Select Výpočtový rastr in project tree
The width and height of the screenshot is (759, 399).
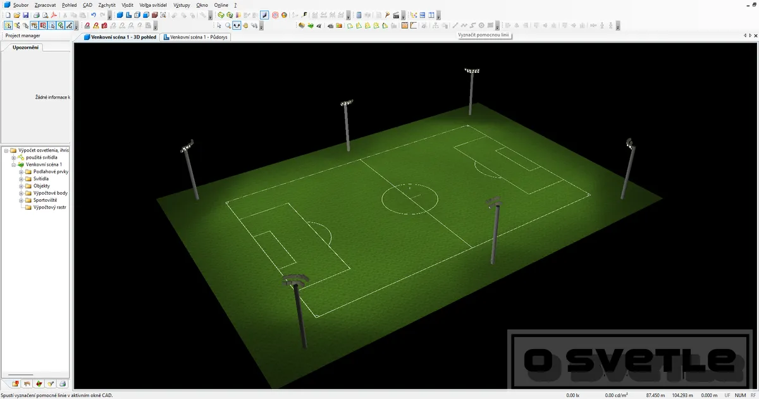49,207
